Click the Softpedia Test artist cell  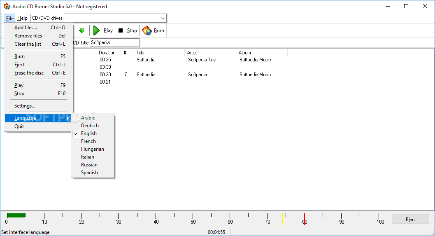[202, 60]
